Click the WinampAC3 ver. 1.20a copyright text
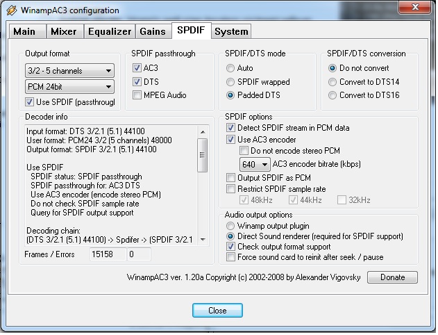438x335 pixels. point(244,277)
